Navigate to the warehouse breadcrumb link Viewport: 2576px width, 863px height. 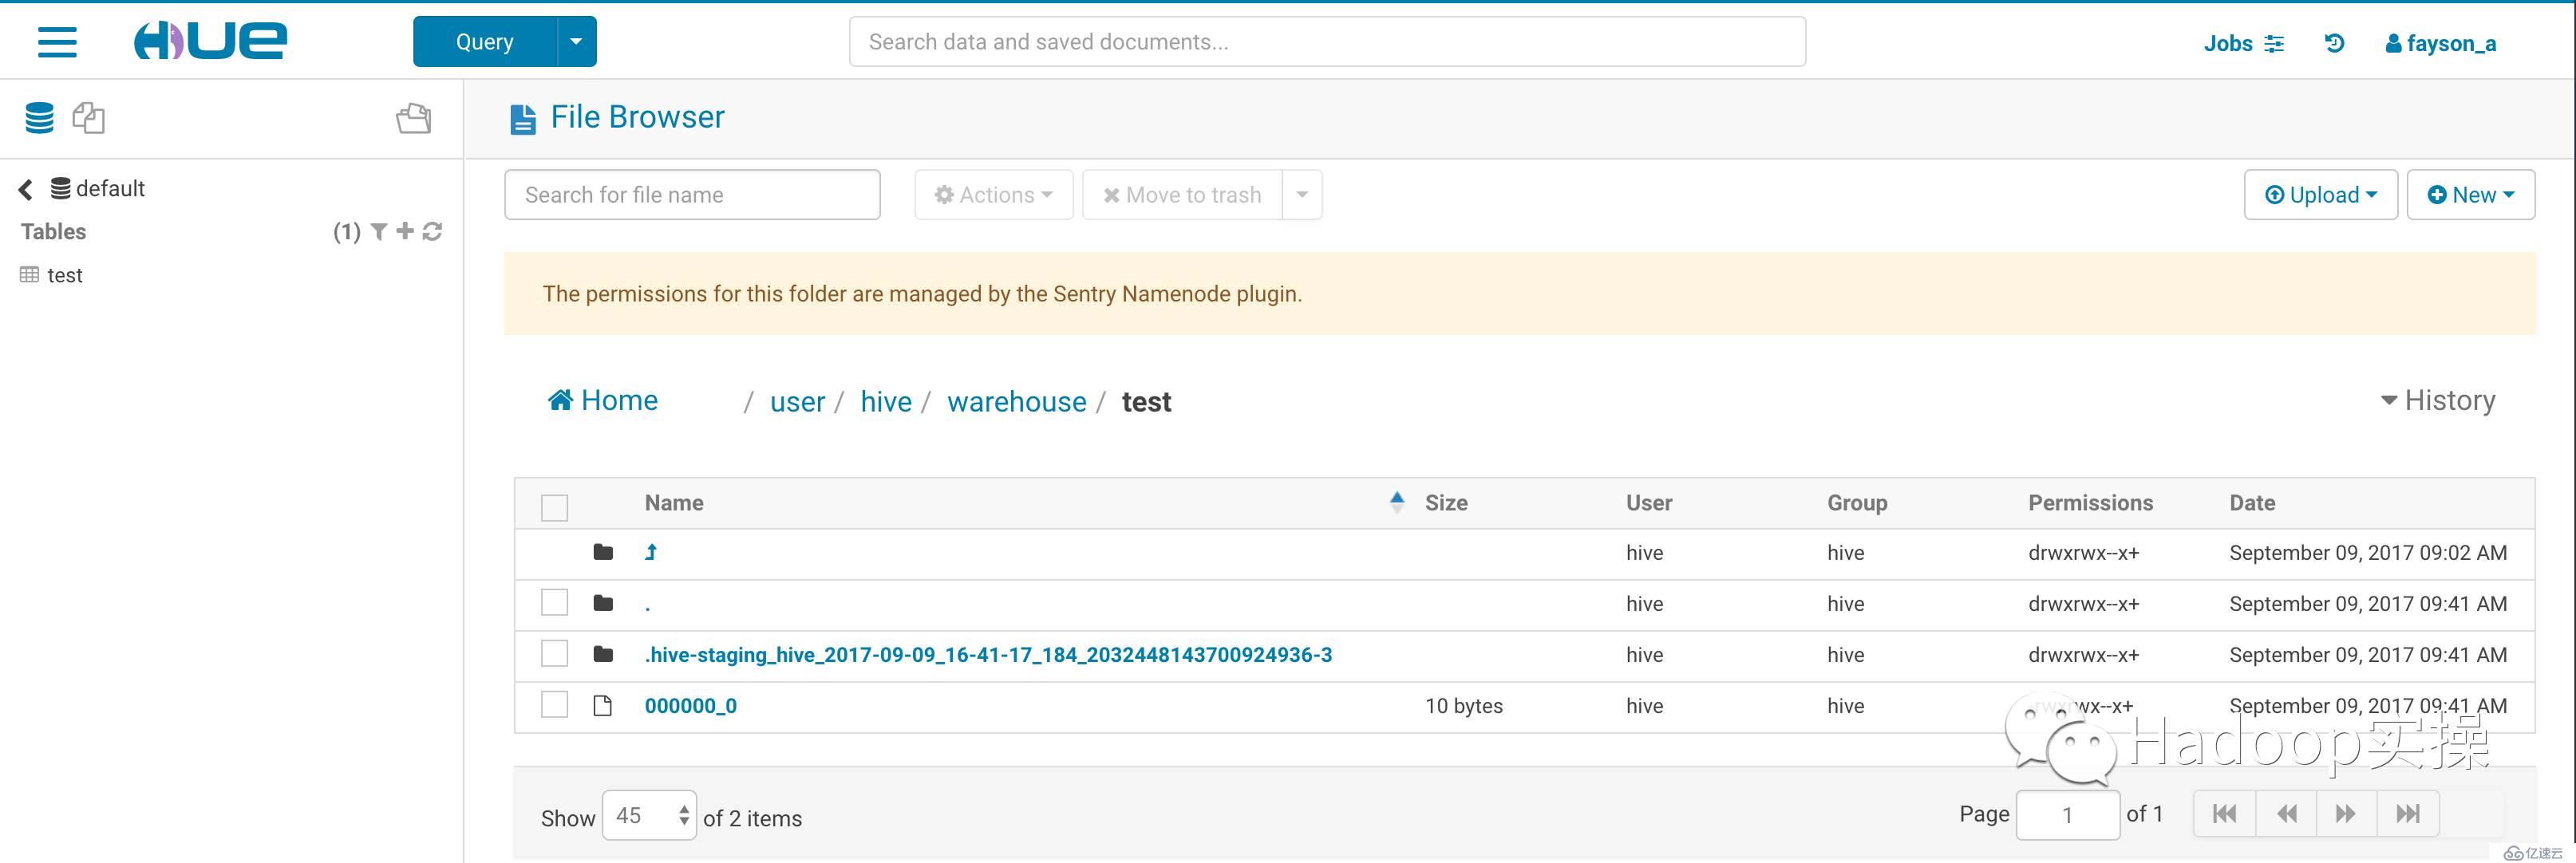1017,399
